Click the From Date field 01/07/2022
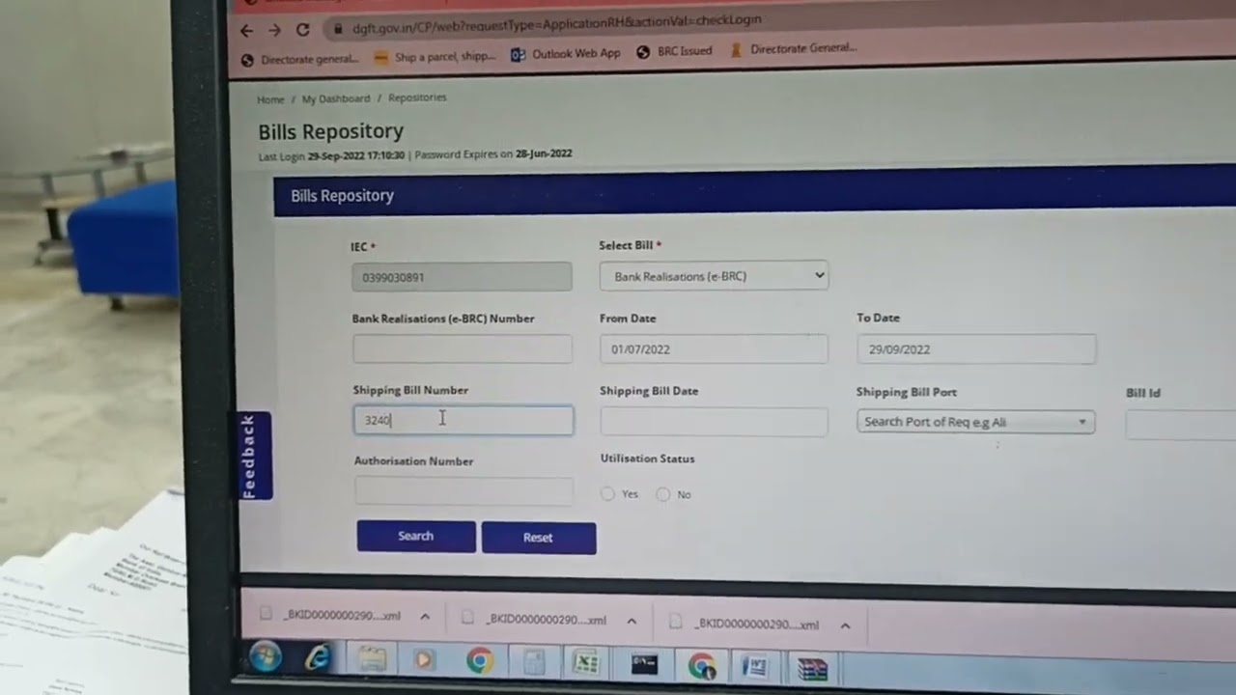The width and height of the screenshot is (1236, 695). [714, 349]
